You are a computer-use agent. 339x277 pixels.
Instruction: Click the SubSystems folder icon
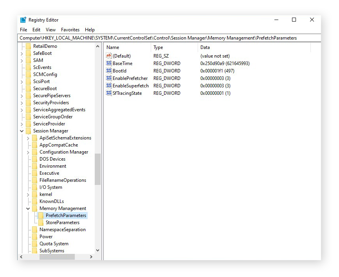(x=34, y=251)
